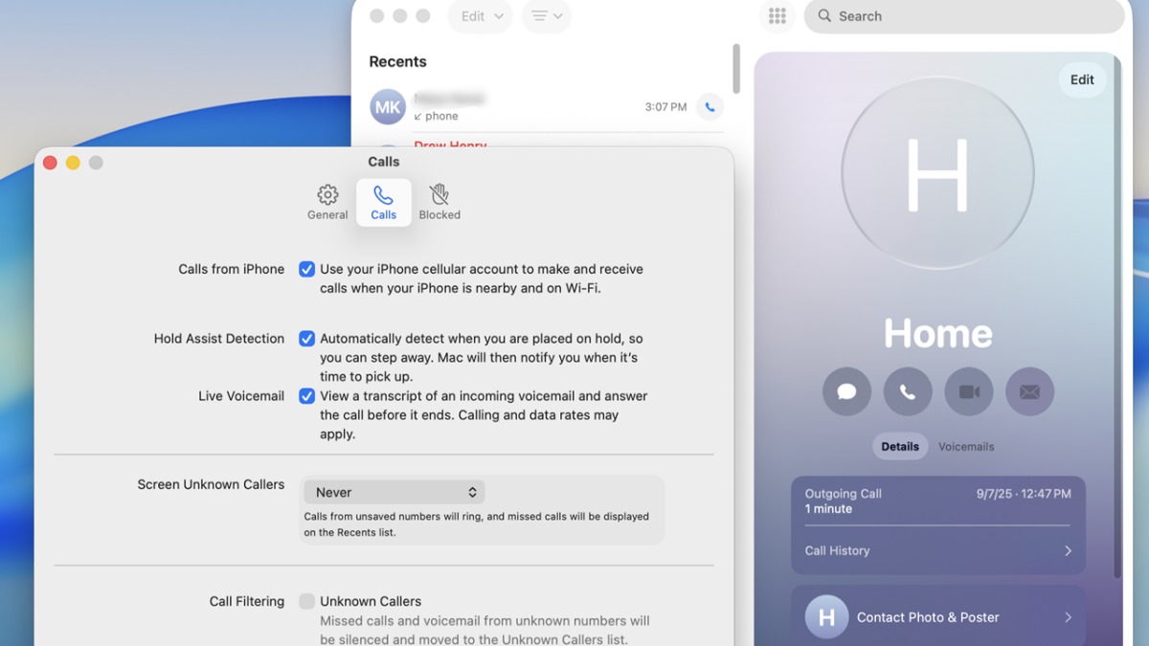Switch to the Voicemails tab
The width and height of the screenshot is (1149, 646).
tap(966, 447)
